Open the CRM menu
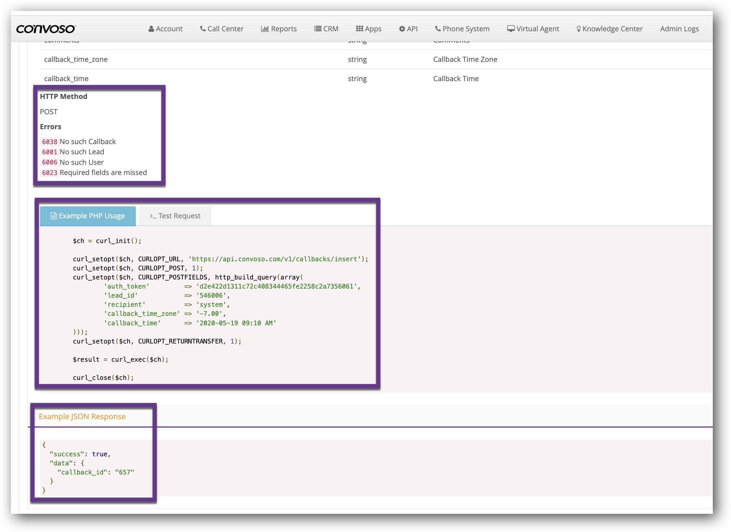Viewport: 731px width, 532px height. click(326, 29)
